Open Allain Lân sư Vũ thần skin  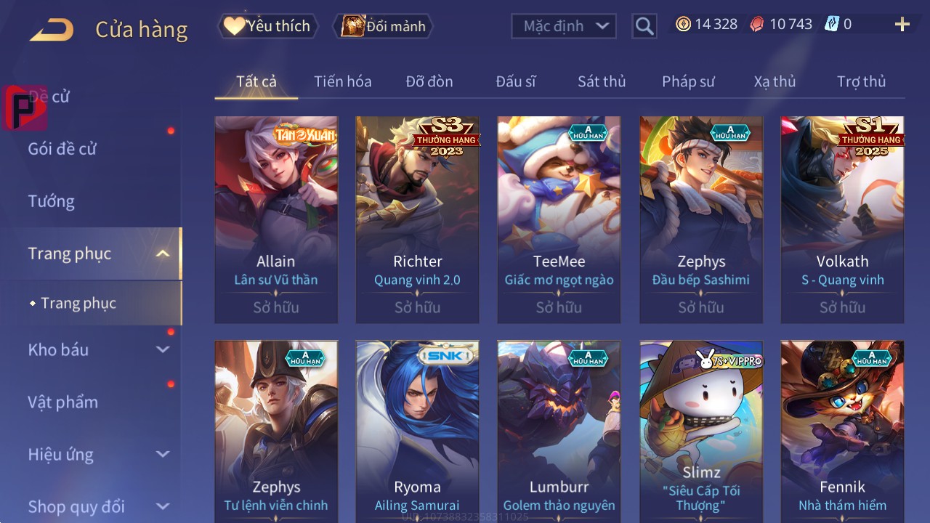click(x=276, y=220)
